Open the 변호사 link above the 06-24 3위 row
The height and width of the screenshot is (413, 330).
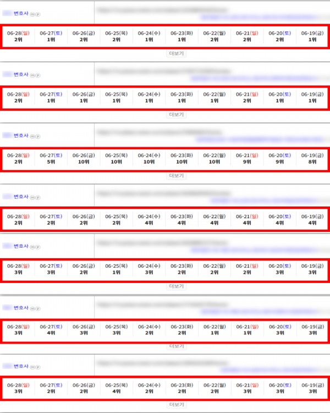click(x=21, y=246)
